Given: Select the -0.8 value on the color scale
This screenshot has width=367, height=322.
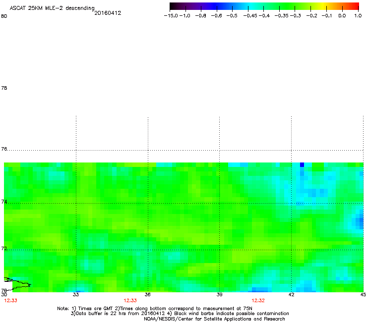Looking at the screenshot, I should click(200, 16).
